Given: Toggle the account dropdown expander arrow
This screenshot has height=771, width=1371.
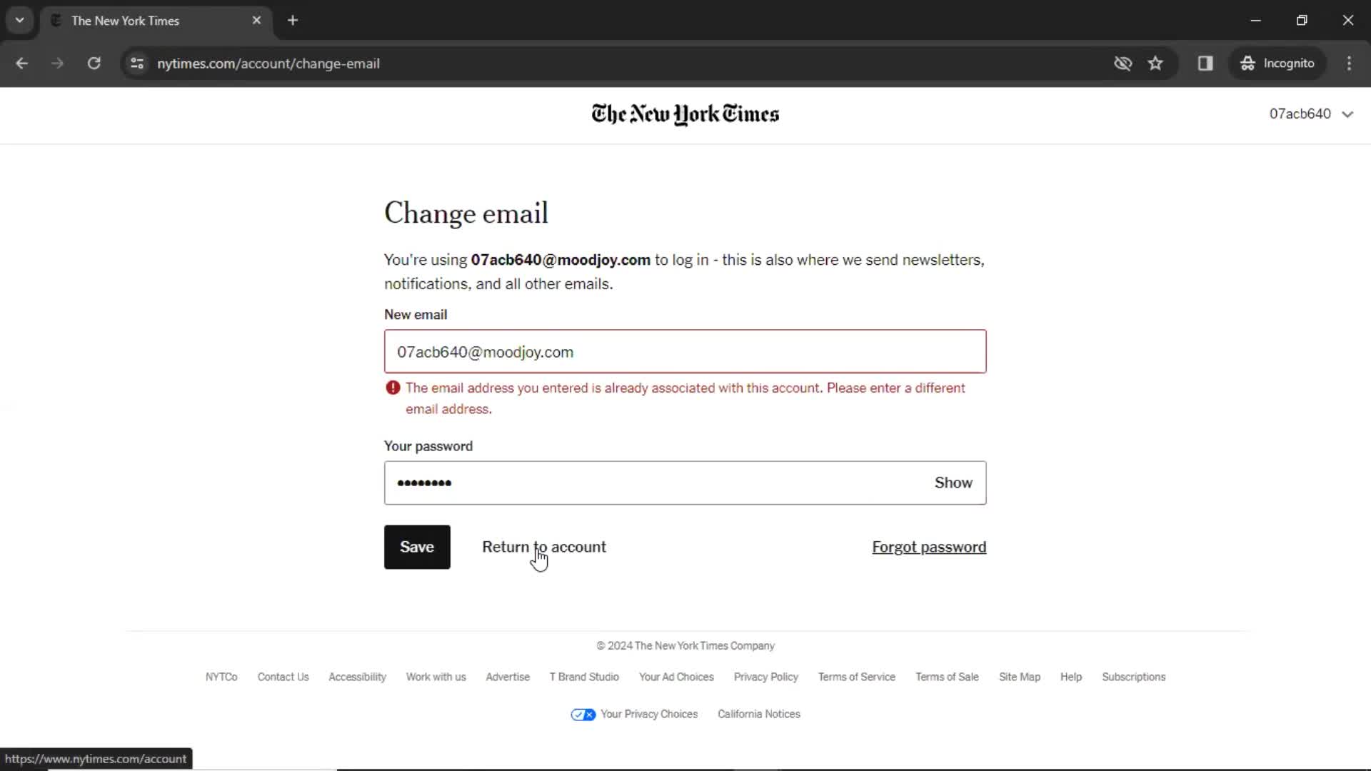Looking at the screenshot, I should click(1347, 114).
